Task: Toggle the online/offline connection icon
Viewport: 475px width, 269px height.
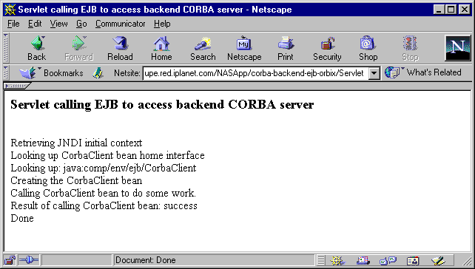Action: (28, 260)
